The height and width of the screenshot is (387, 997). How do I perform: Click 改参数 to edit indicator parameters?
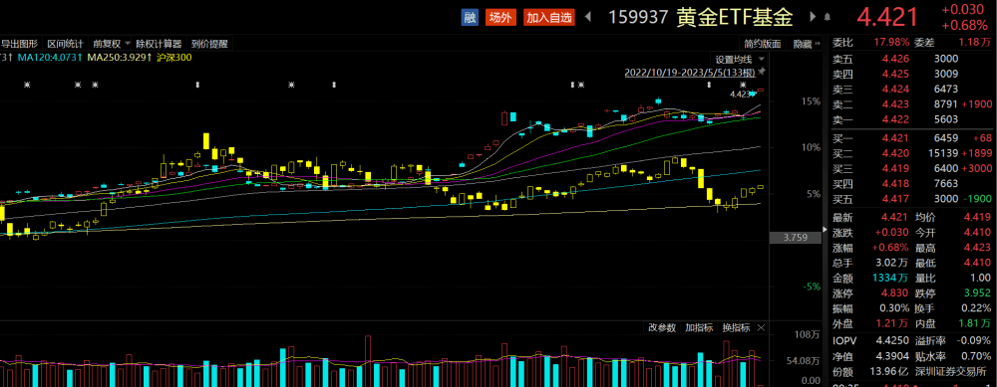662,328
